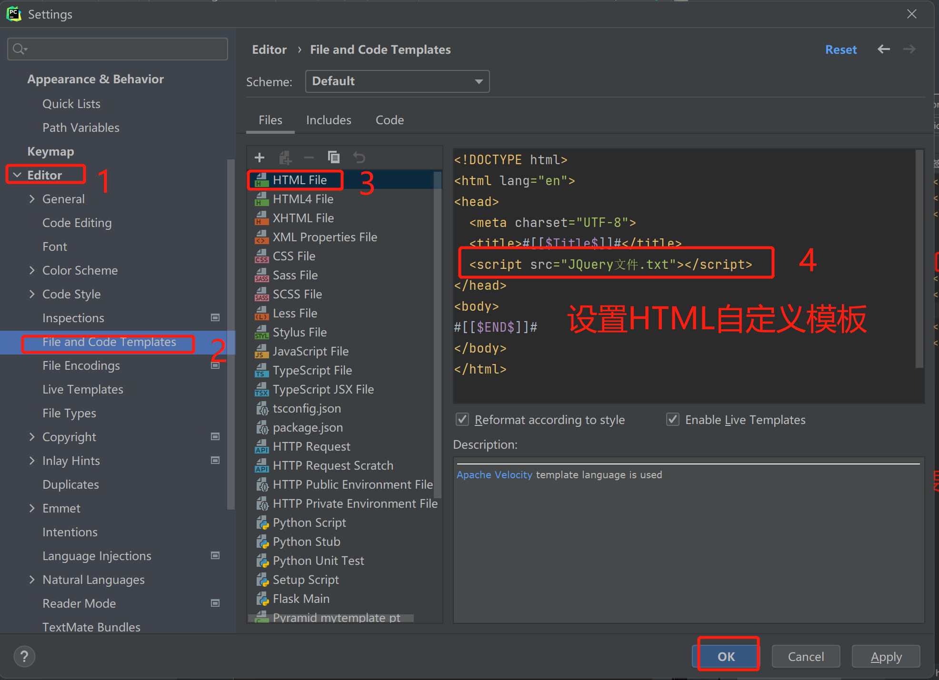Viewport: 939px width, 680px height.
Task: Navigate forward with the right arrow
Action: (x=909, y=49)
